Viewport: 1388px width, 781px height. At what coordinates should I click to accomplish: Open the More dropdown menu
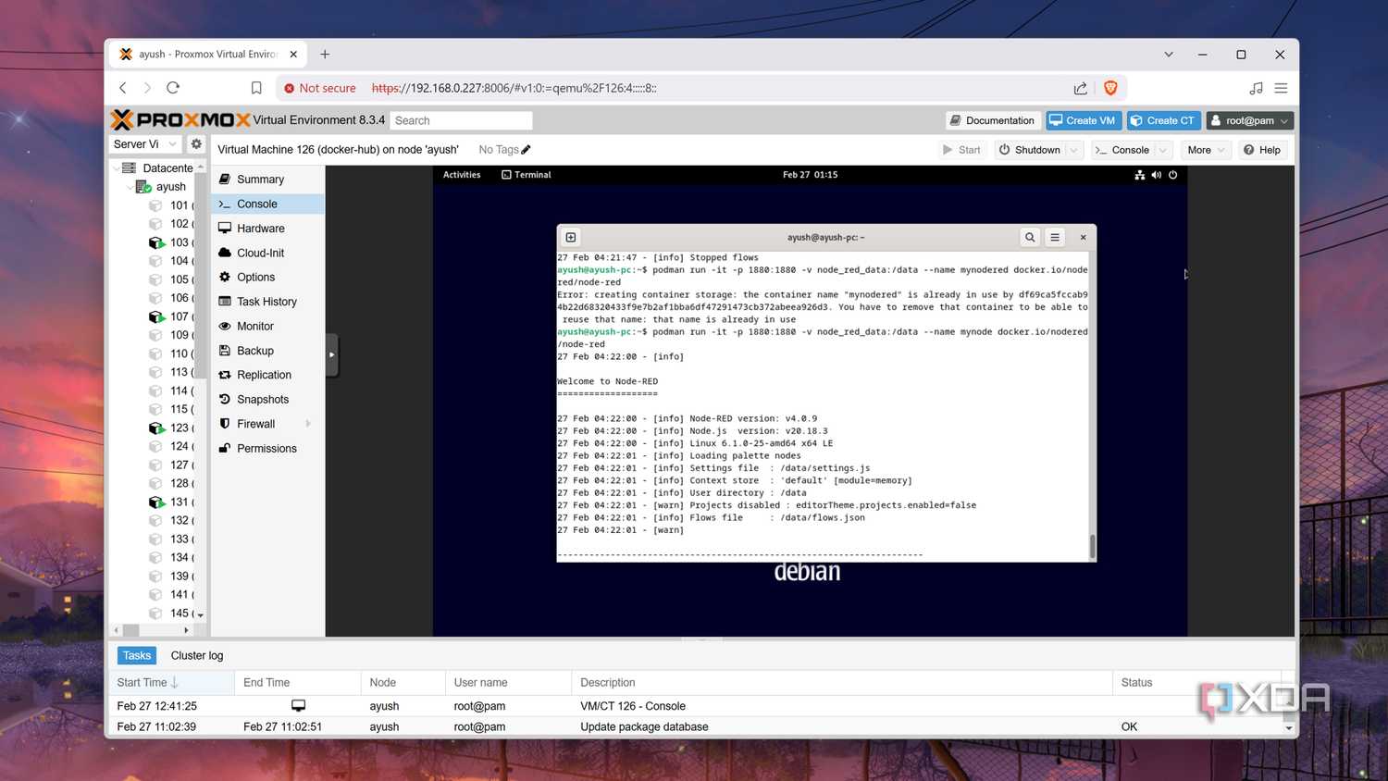tap(1206, 150)
